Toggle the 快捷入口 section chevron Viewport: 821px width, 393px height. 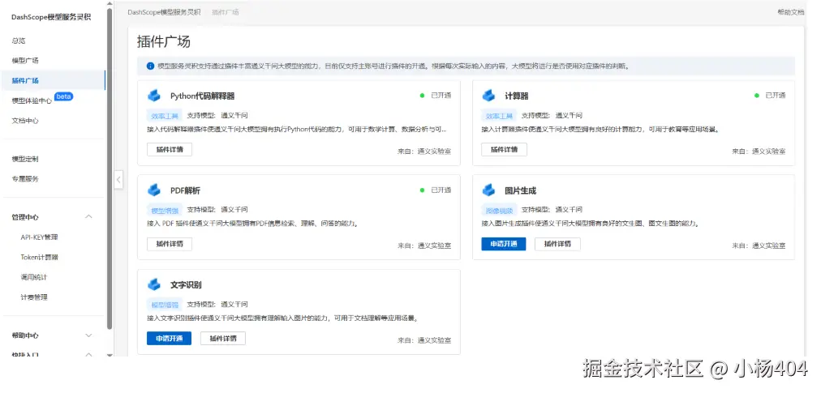pos(88,355)
